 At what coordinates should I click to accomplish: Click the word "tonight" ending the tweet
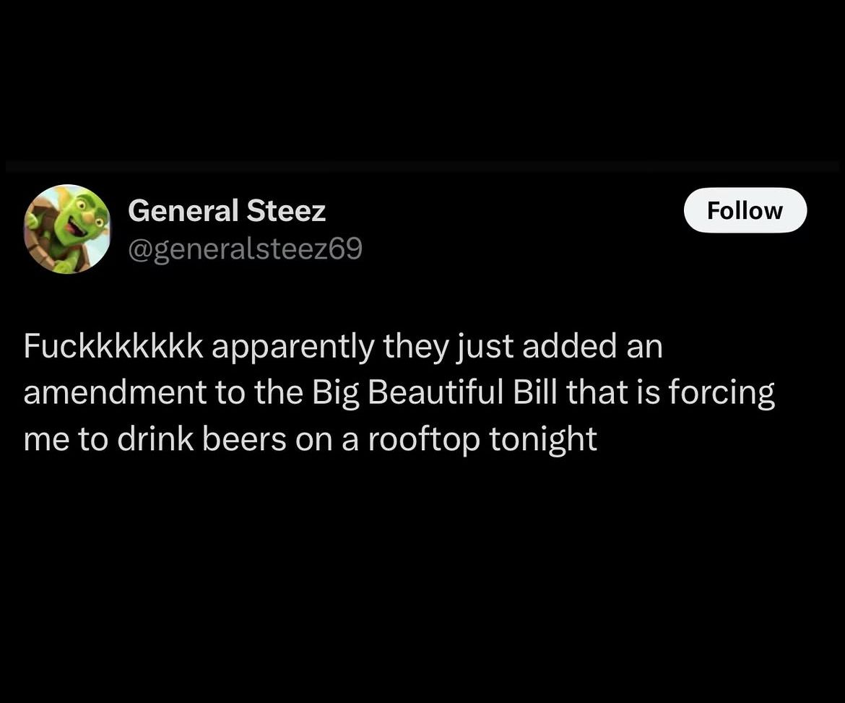(x=543, y=439)
